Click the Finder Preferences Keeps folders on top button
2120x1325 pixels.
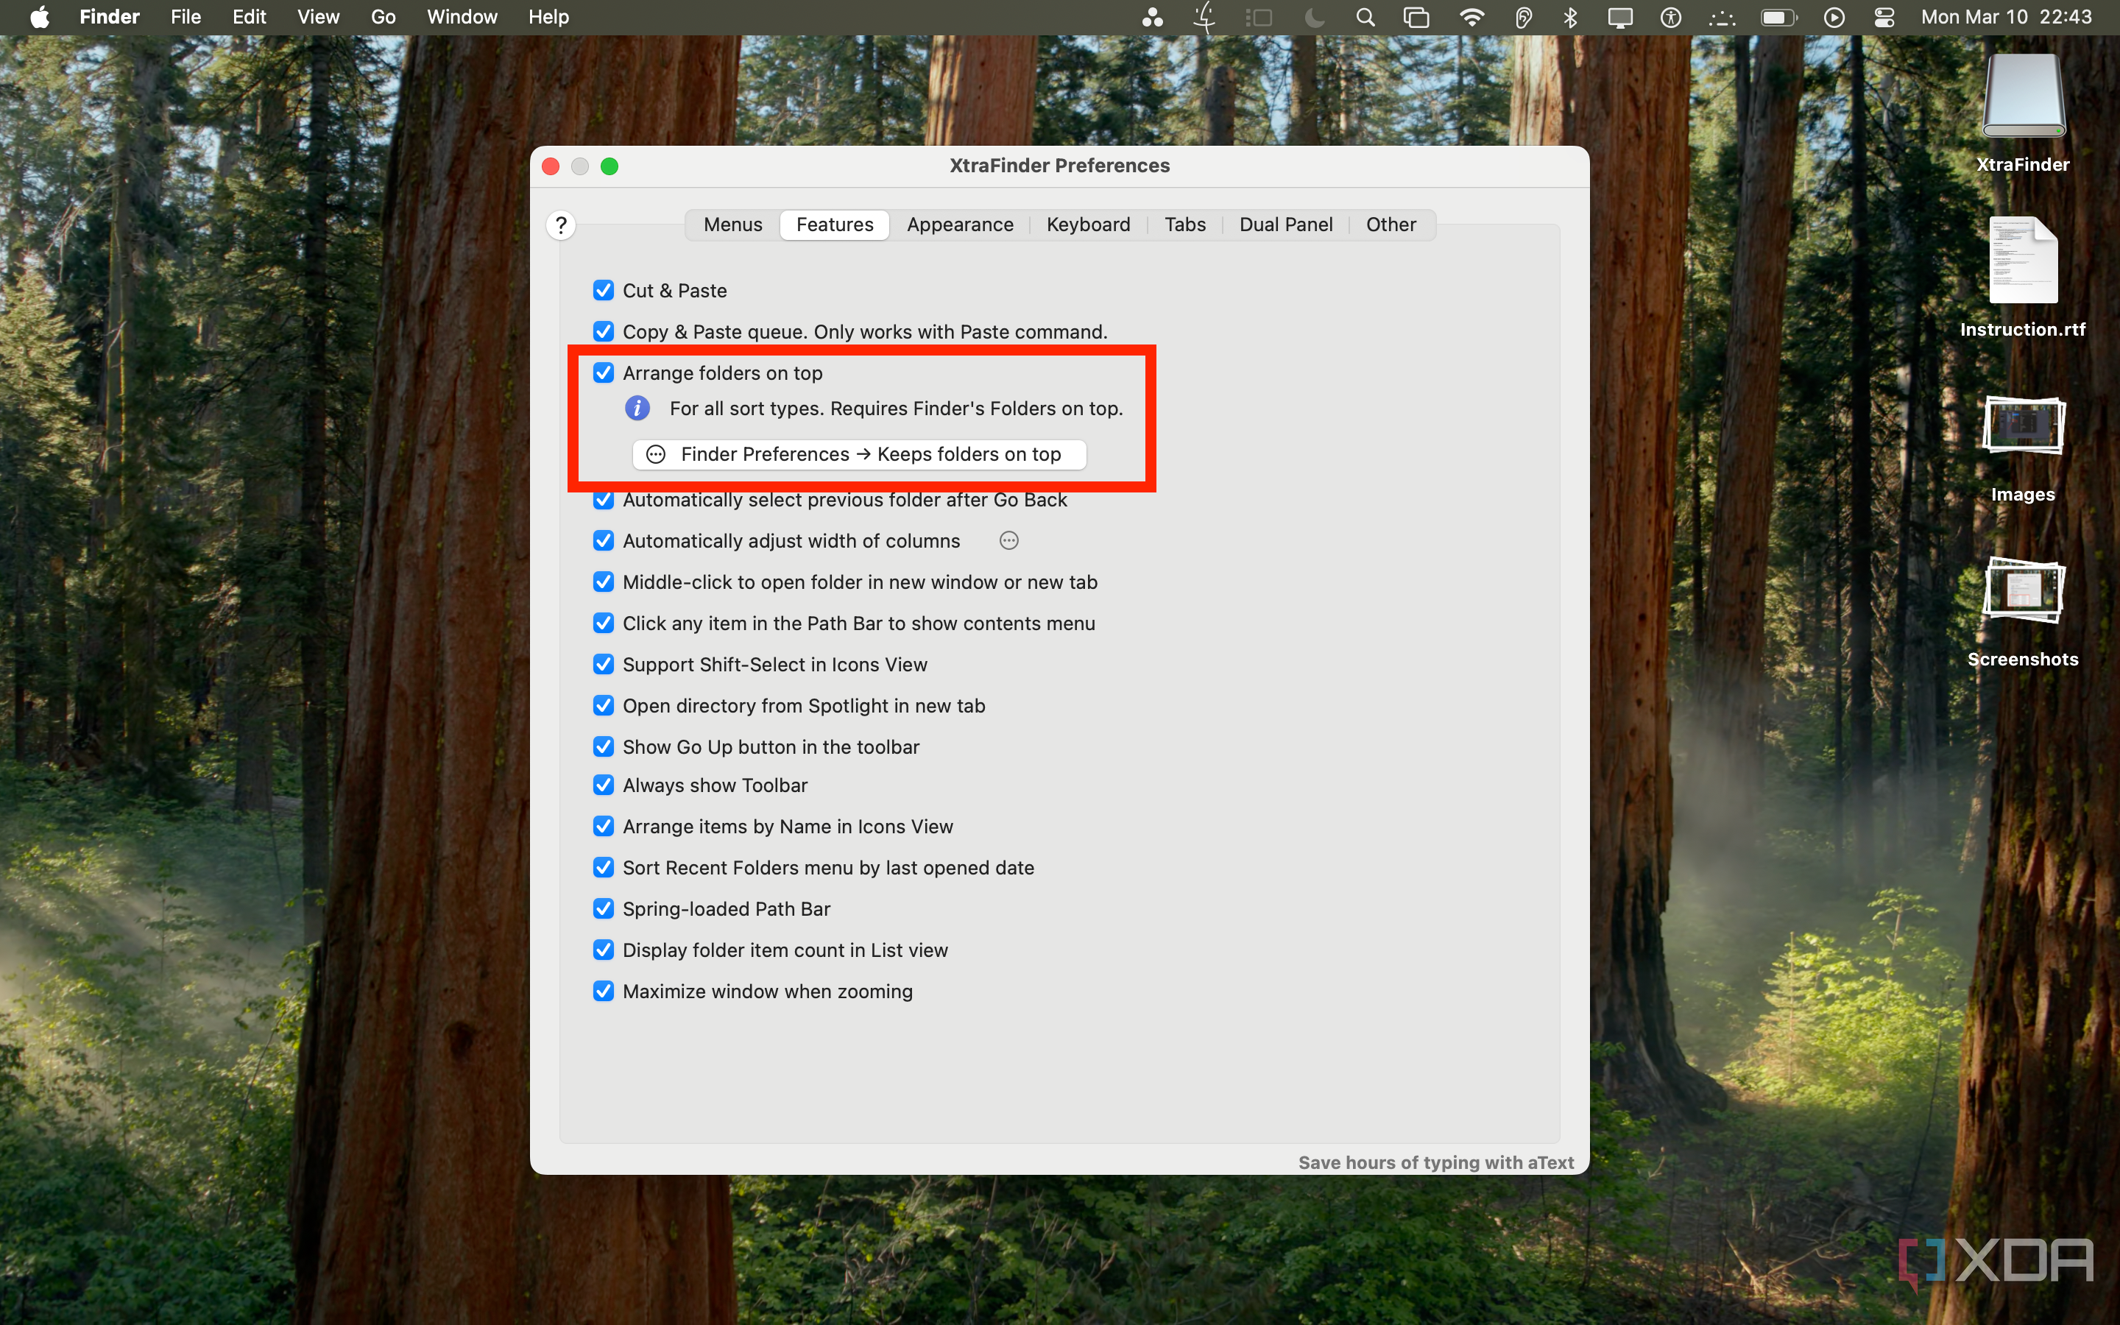[x=858, y=454]
